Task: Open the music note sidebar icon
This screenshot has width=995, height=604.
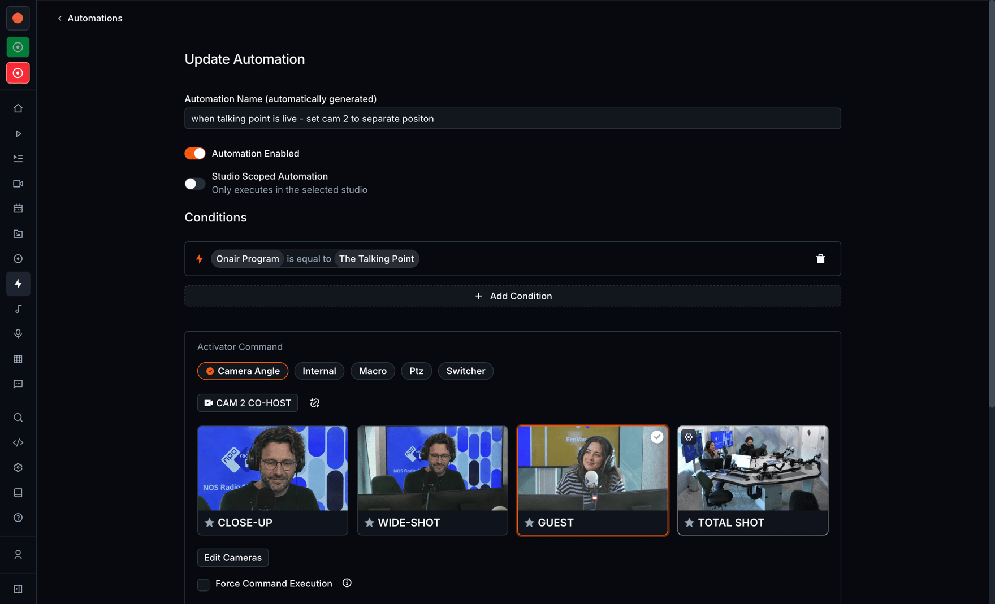Action: tap(18, 309)
